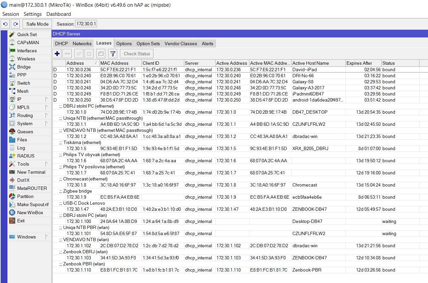
Task: Sort by Address column header
Action: [82, 63]
